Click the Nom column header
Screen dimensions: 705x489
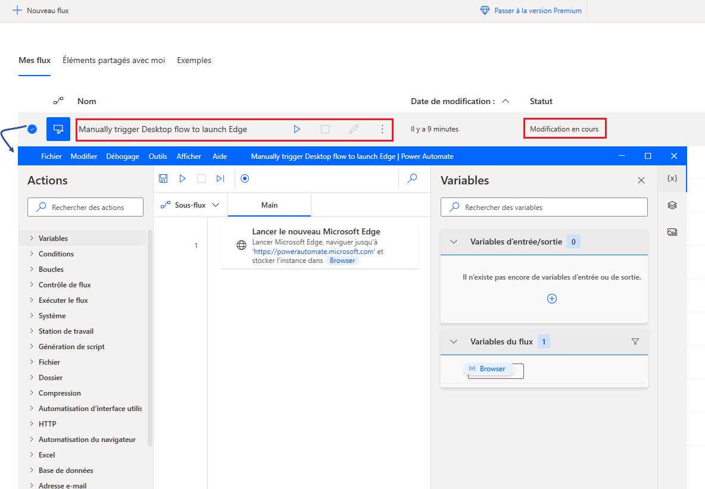(x=87, y=101)
